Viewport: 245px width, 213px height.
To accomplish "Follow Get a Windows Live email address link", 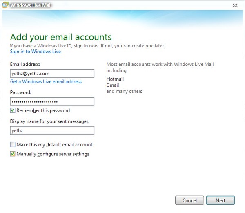I will coord(46,82).
